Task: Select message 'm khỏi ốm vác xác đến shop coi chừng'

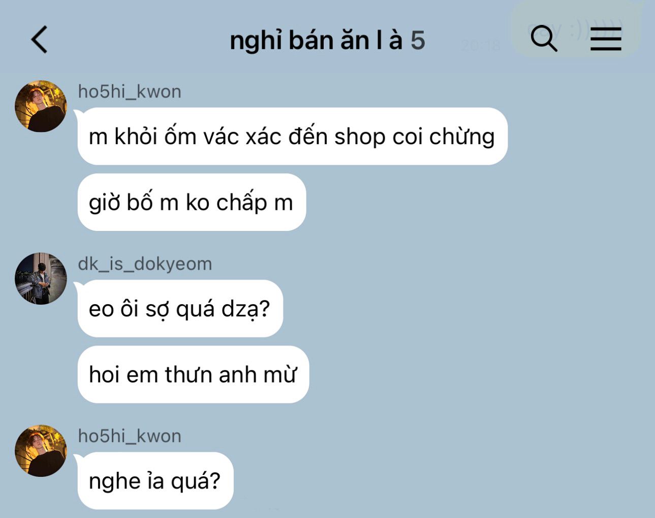Action: click(x=292, y=136)
